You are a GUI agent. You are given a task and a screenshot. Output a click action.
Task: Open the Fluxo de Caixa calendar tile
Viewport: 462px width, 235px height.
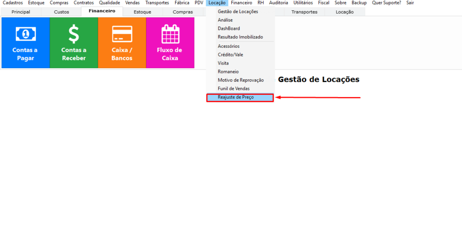[x=170, y=43]
